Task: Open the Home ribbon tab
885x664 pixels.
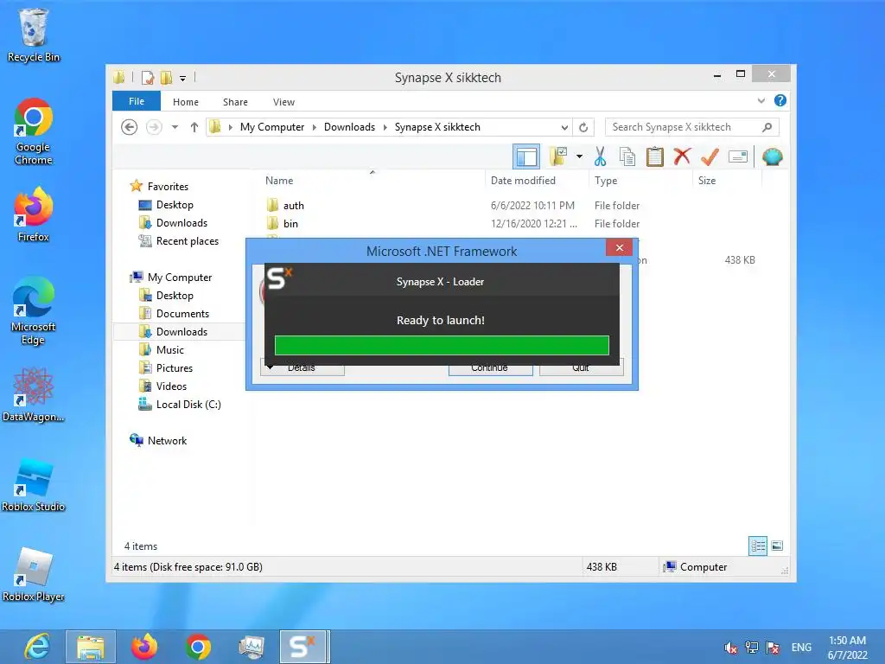Action: (x=186, y=102)
